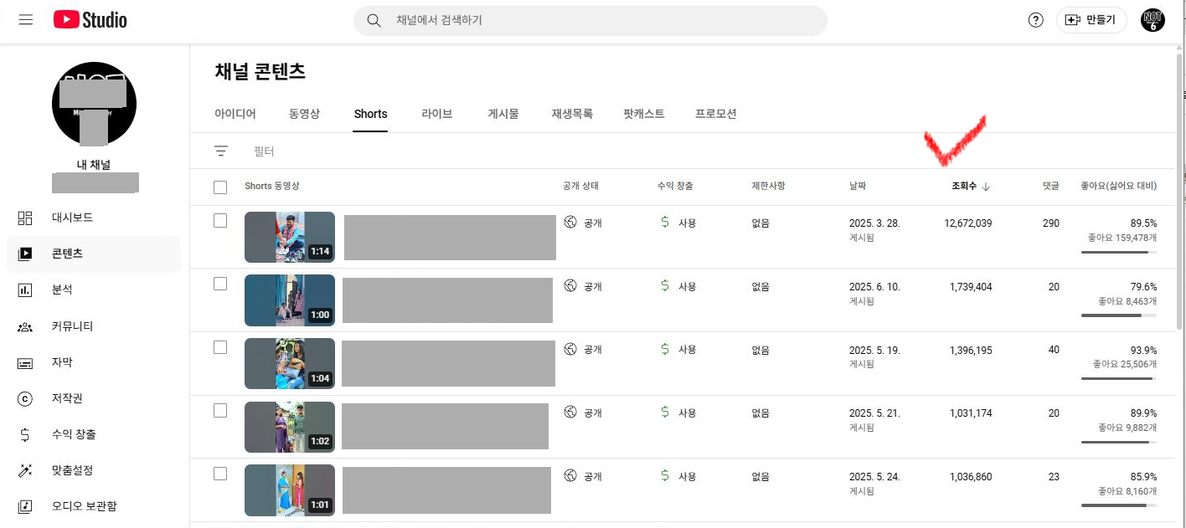Click the copyright circle icon
This screenshot has height=528, width=1186.
25,398
